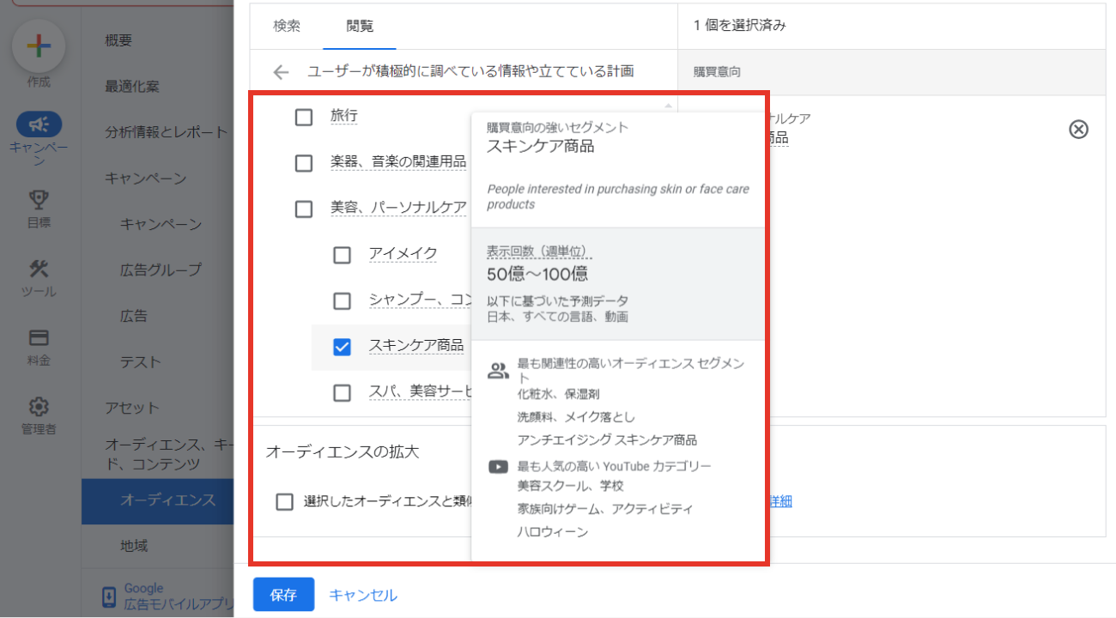Click 洗顔料、メイク落とし related segment
Image resolution: width=1116 pixels, height=618 pixels.
[576, 417]
